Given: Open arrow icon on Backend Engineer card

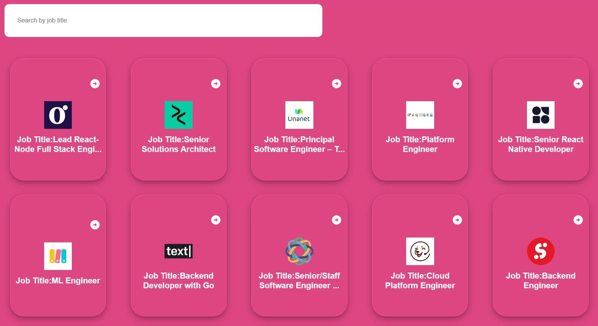Looking at the screenshot, I should click(578, 220).
